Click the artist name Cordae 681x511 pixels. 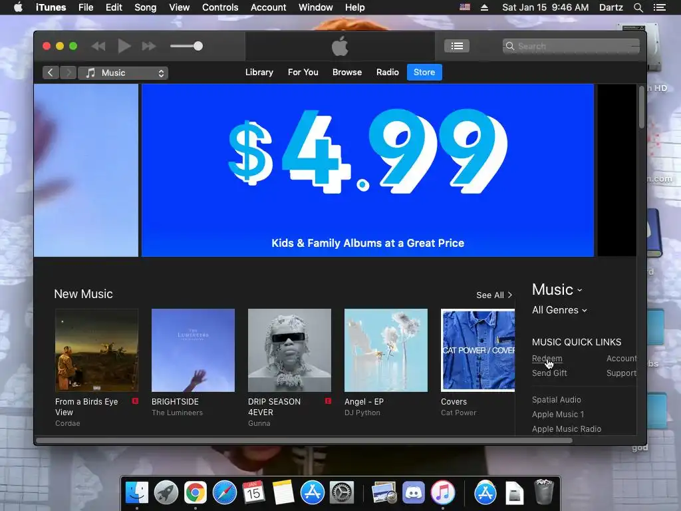pos(67,423)
